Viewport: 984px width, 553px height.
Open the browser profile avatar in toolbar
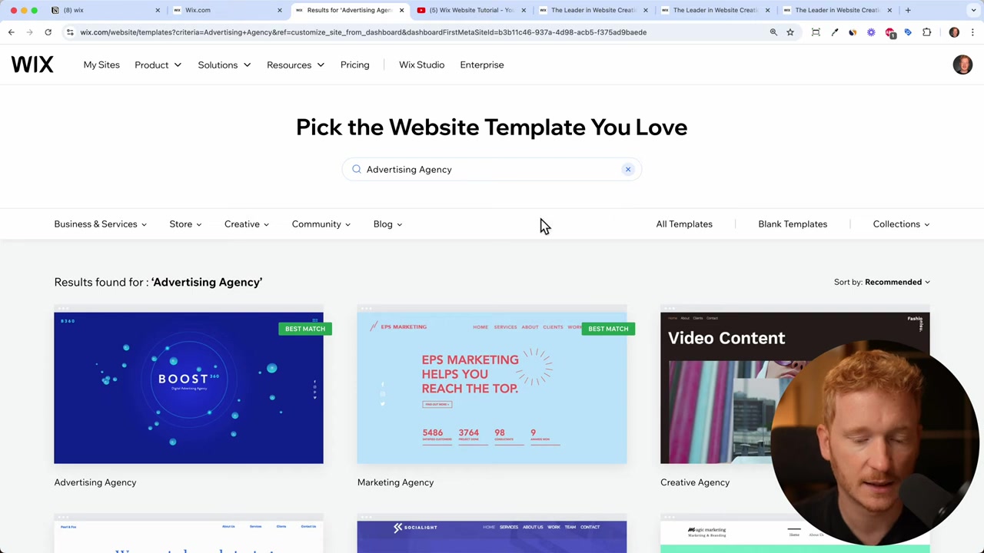[x=954, y=32]
